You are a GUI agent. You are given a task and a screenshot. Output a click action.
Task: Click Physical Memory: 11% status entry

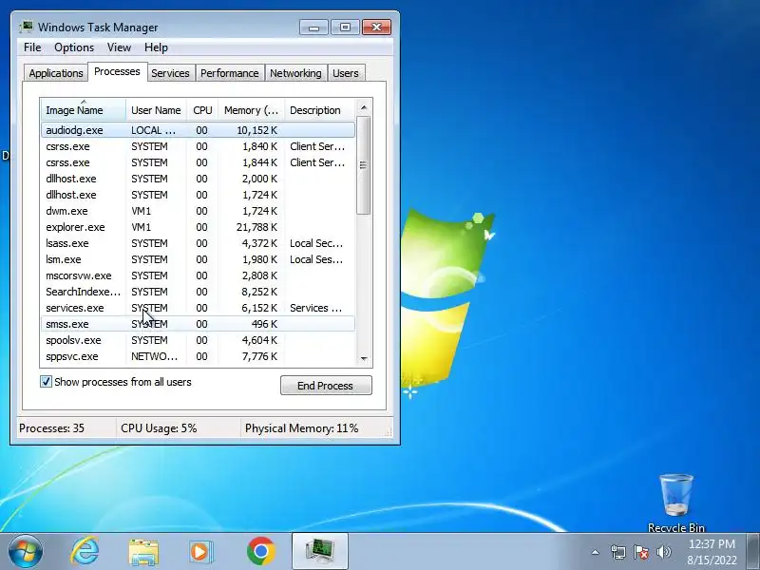(x=301, y=428)
